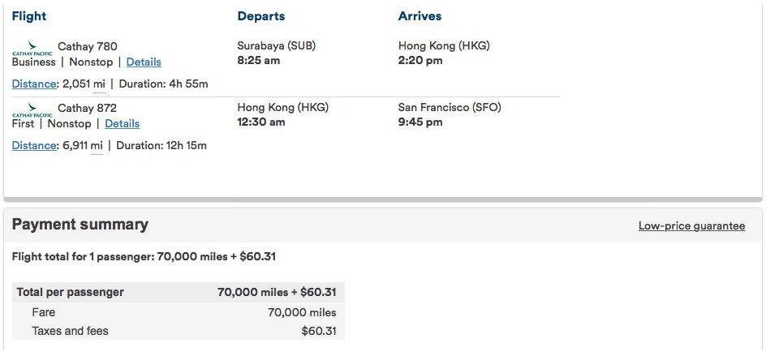Click Surabaya (SUB) departure airport text
Viewport: 766px width, 356px height.
click(x=277, y=46)
